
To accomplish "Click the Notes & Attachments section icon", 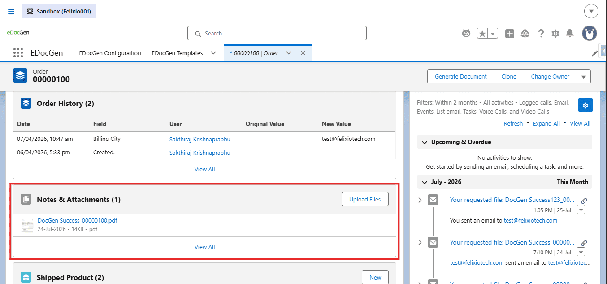I will click(x=26, y=199).
